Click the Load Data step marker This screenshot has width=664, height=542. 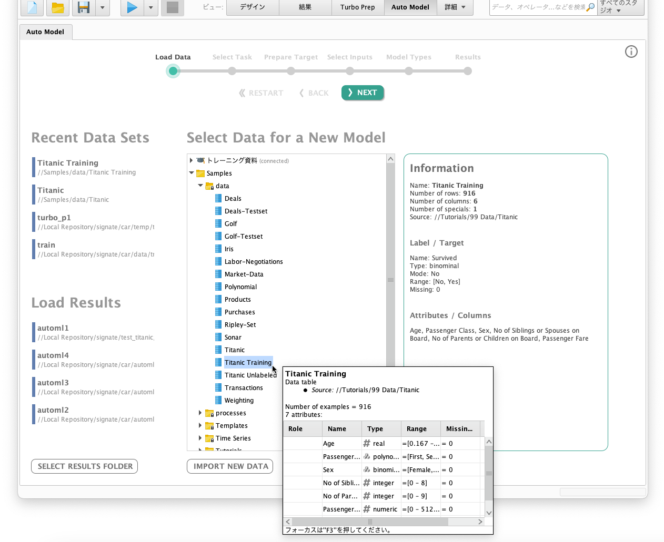(173, 71)
